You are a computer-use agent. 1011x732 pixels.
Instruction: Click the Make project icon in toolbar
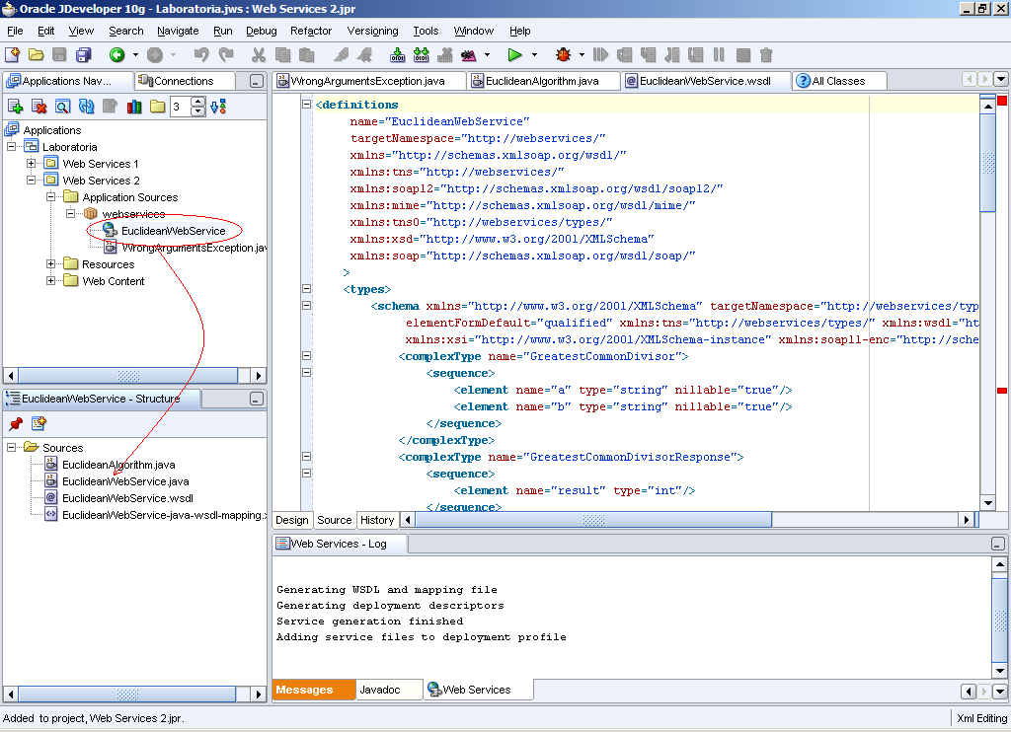point(397,55)
